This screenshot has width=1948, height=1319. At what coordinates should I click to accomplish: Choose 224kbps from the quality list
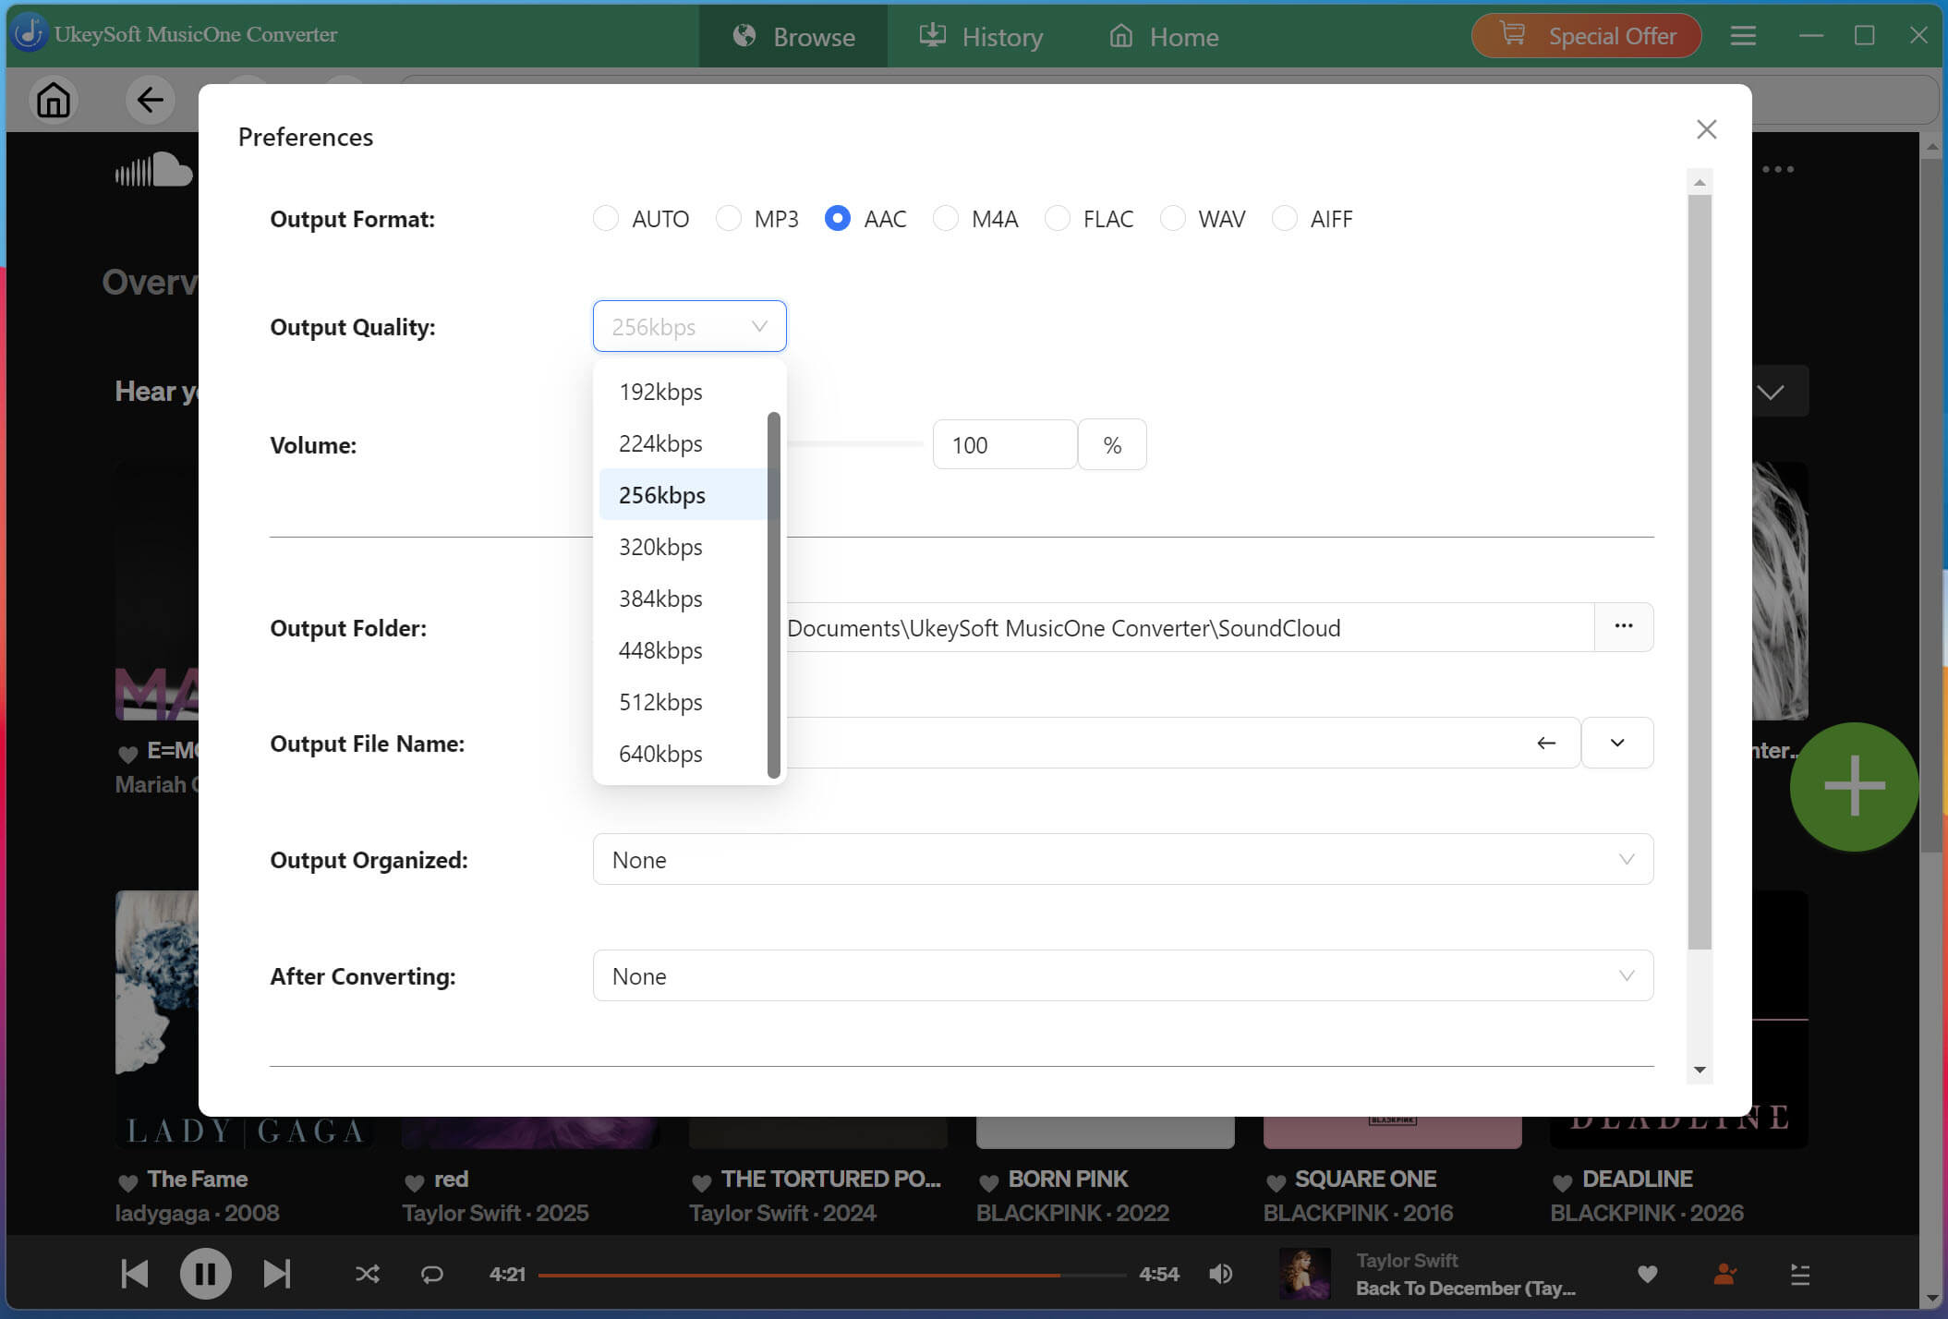click(x=683, y=443)
